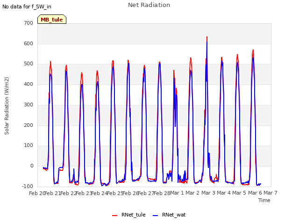
Task: Click the Mar 2 x-axis label
Action: [x=192, y=193]
